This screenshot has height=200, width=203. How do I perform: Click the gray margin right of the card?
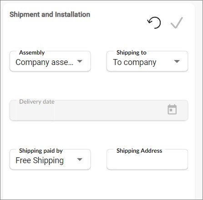[x=199, y=100]
